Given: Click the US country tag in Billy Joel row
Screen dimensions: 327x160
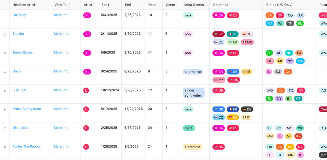Looking at the screenshot, I should (x=218, y=90).
